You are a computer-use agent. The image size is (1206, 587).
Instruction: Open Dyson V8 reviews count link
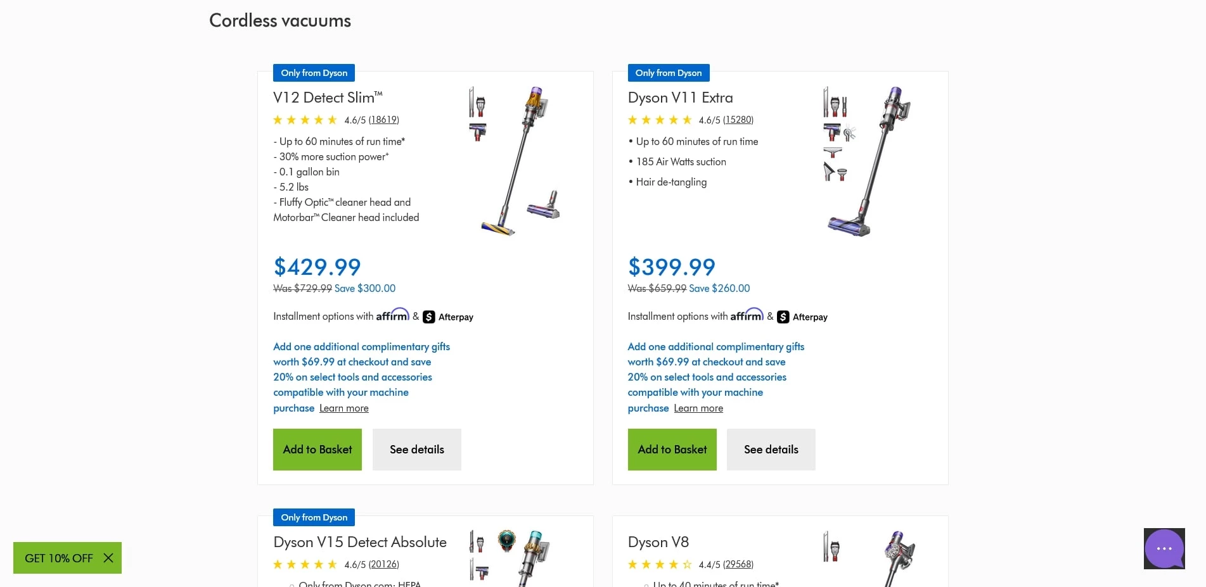pyautogui.click(x=738, y=564)
